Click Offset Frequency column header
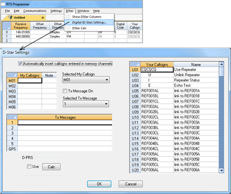Screen dimensions: 231x194 click(x=39, y=25)
